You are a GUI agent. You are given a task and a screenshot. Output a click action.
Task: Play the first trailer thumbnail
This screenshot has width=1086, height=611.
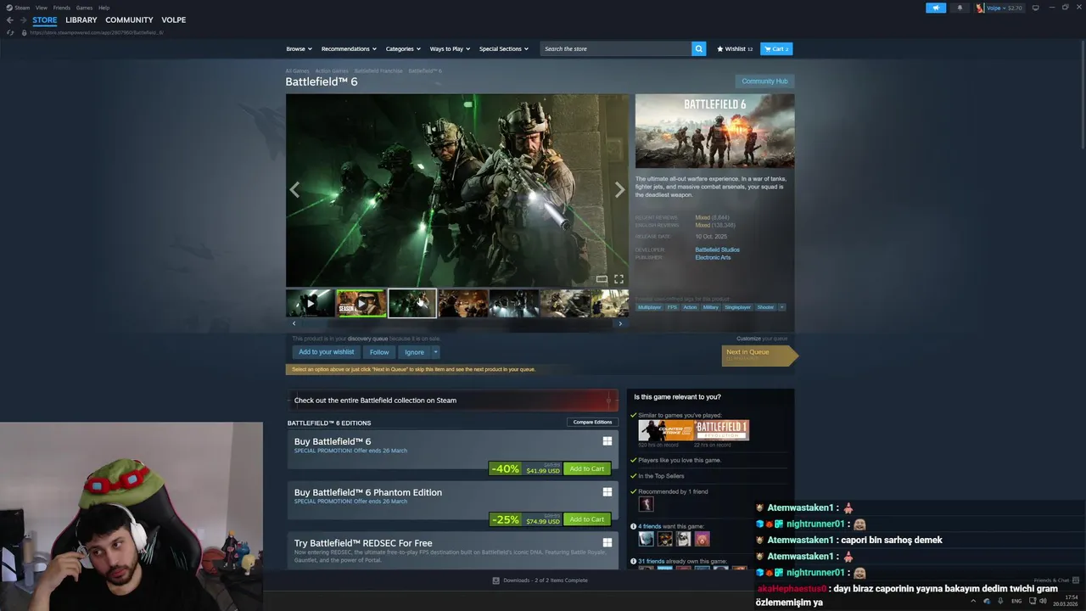[x=310, y=303]
